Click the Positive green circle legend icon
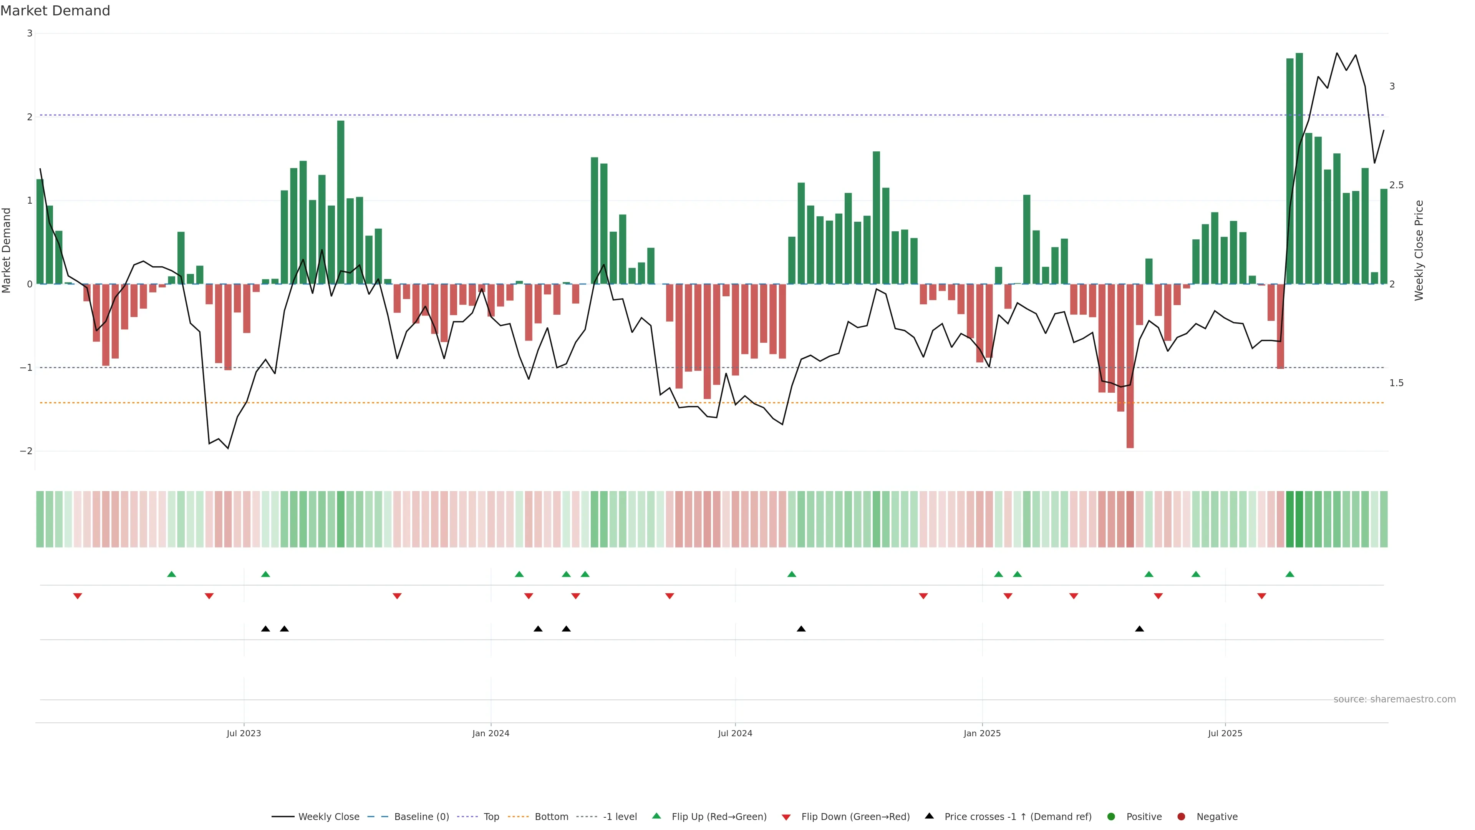 tap(1111, 817)
